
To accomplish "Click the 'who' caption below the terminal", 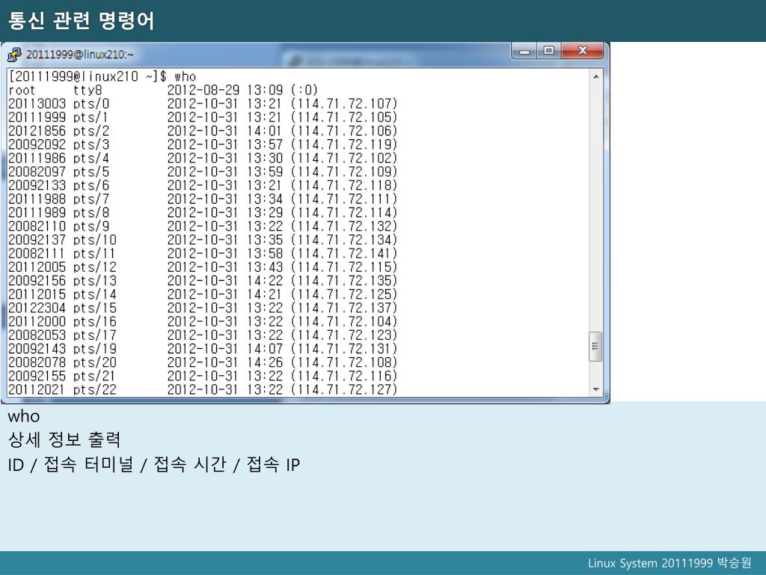I will [23, 416].
